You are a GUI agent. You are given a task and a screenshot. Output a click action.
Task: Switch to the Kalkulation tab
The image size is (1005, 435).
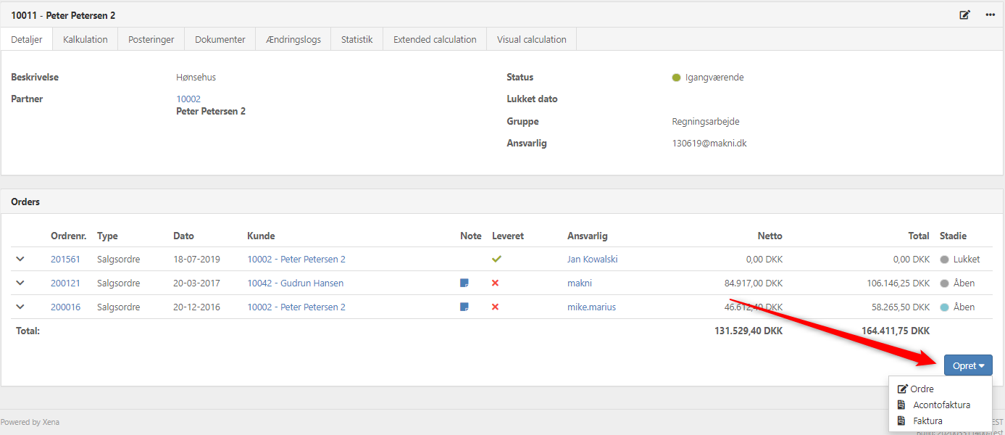coord(86,40)
